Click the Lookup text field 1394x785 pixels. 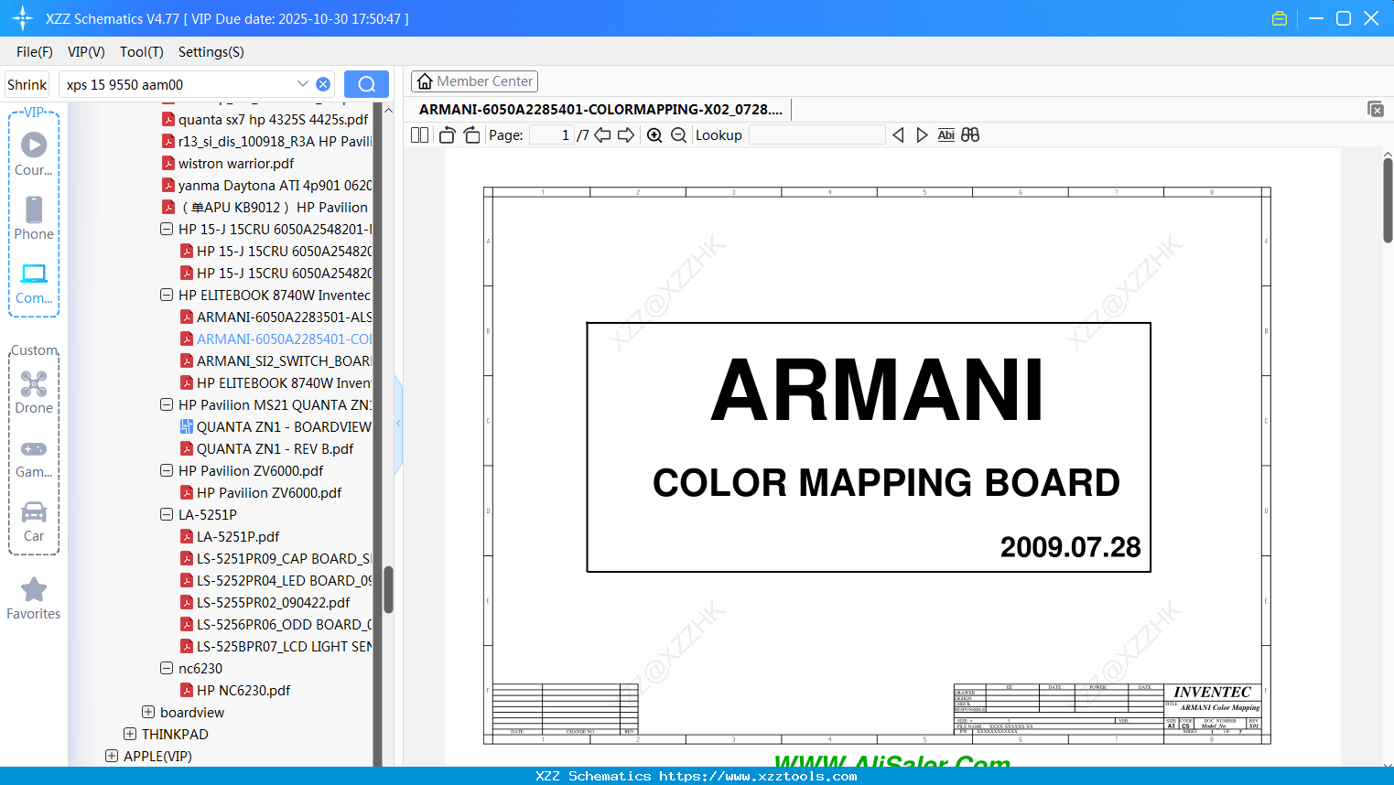pos(816,135)
